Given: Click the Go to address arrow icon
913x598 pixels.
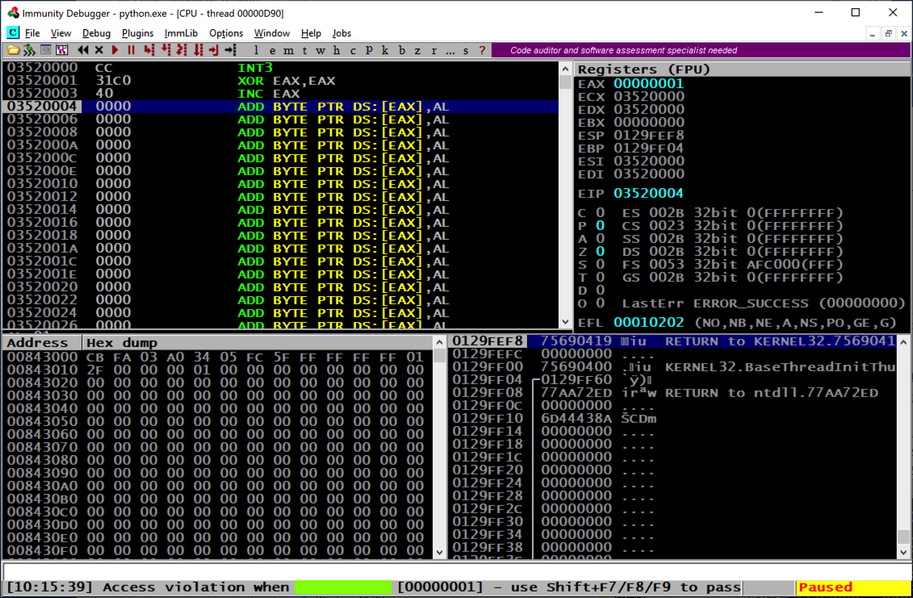Looking at the screenshot, I should pos(231,50).
